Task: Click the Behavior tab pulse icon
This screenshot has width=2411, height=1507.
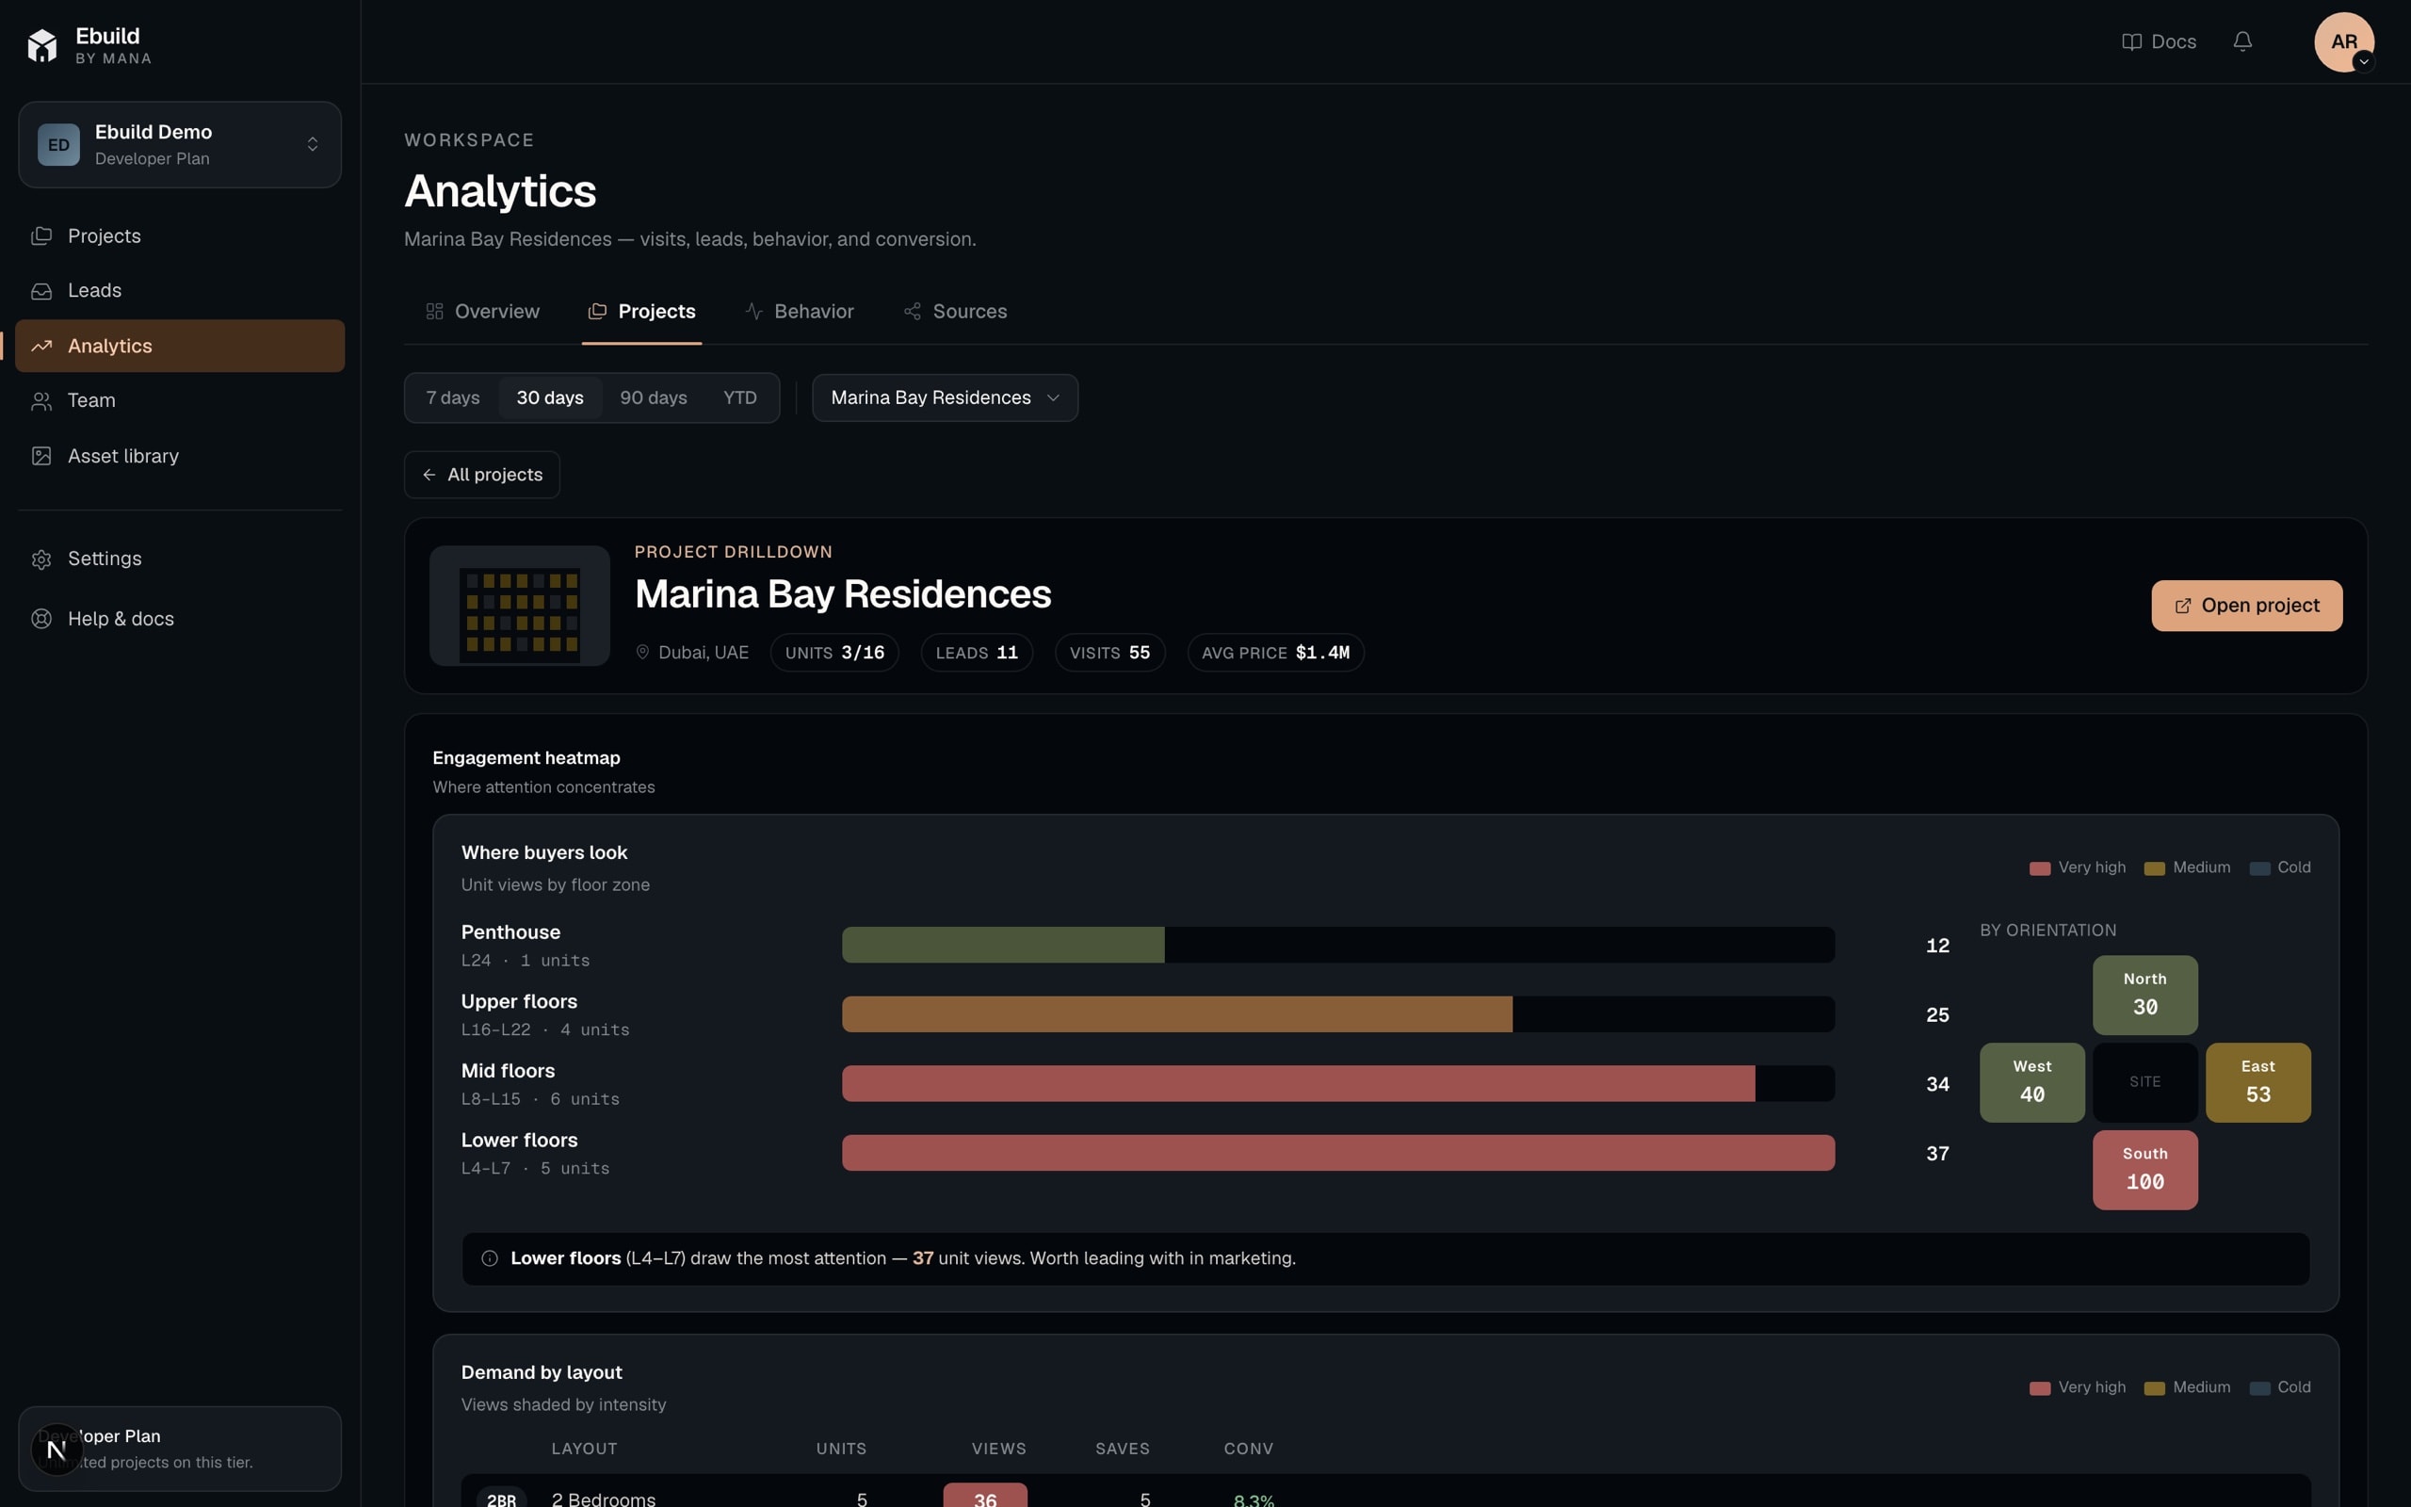Action: [x=754, y=311]
